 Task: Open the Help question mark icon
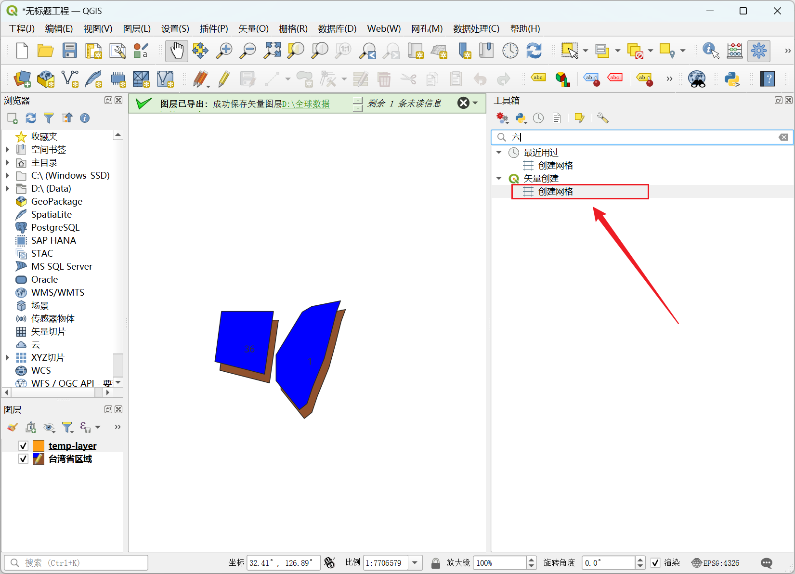click(x=768, y=78)
